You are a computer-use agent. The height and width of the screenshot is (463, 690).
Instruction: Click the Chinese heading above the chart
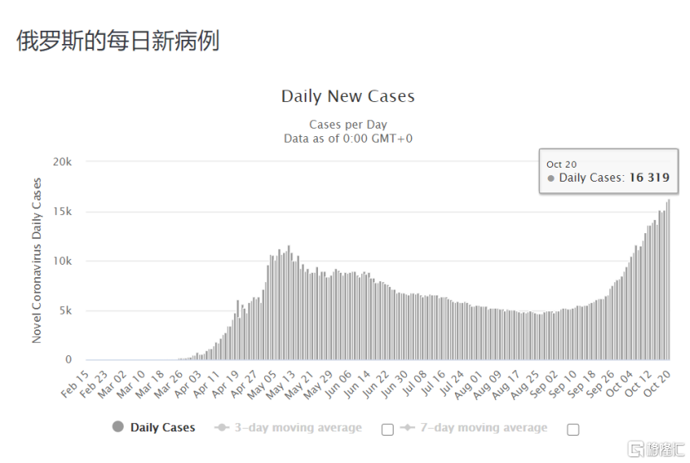point(118,41)
